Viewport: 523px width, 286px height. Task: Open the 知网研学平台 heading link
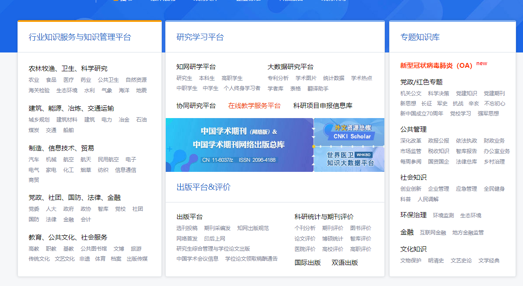(x=196, y=67)
